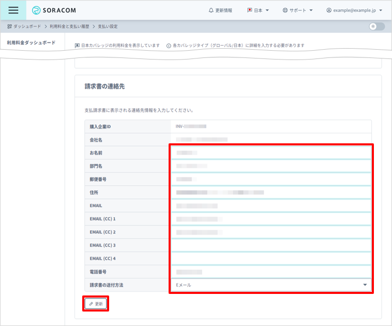
Task: Click the empty EMAIL (CC) 3 field
Action: 271,245
